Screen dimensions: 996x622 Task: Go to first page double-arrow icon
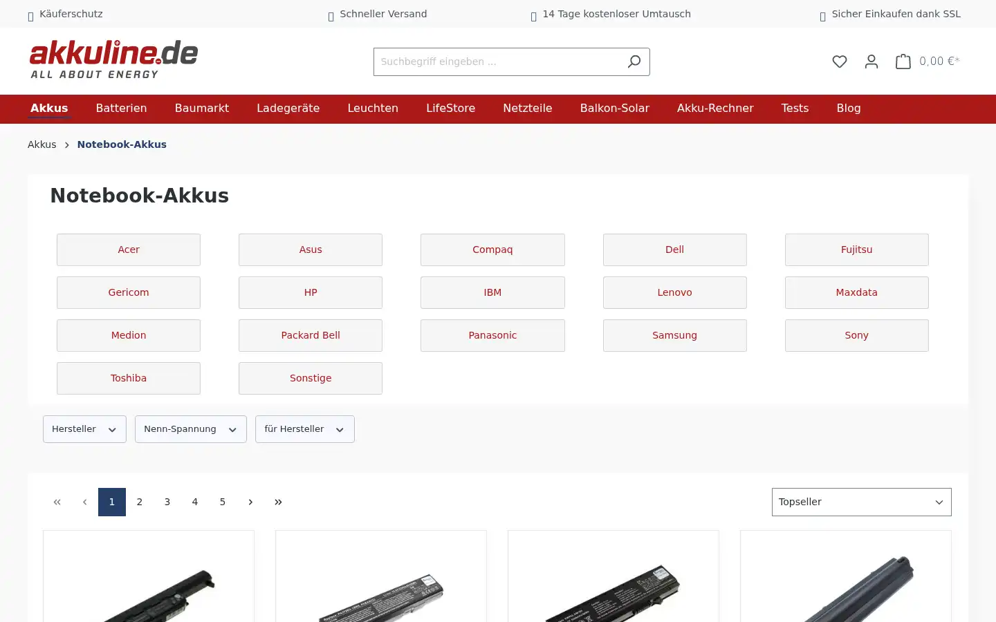pos(57,502)
